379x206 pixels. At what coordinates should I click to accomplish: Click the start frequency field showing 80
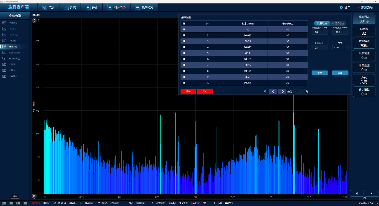click(320, 32)
